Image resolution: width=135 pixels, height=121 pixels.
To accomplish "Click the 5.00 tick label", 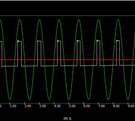I will pos(72,106).
